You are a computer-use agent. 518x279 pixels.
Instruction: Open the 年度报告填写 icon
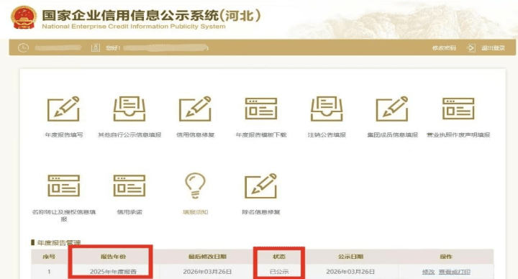tap(63, 109)
